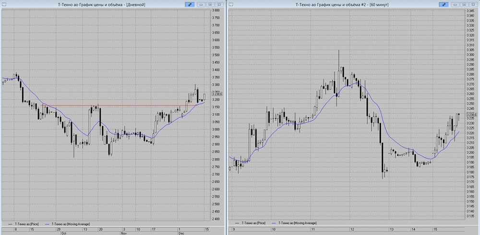
Task: Minimize the 60-minute chart window
Action: pos(456,4)
